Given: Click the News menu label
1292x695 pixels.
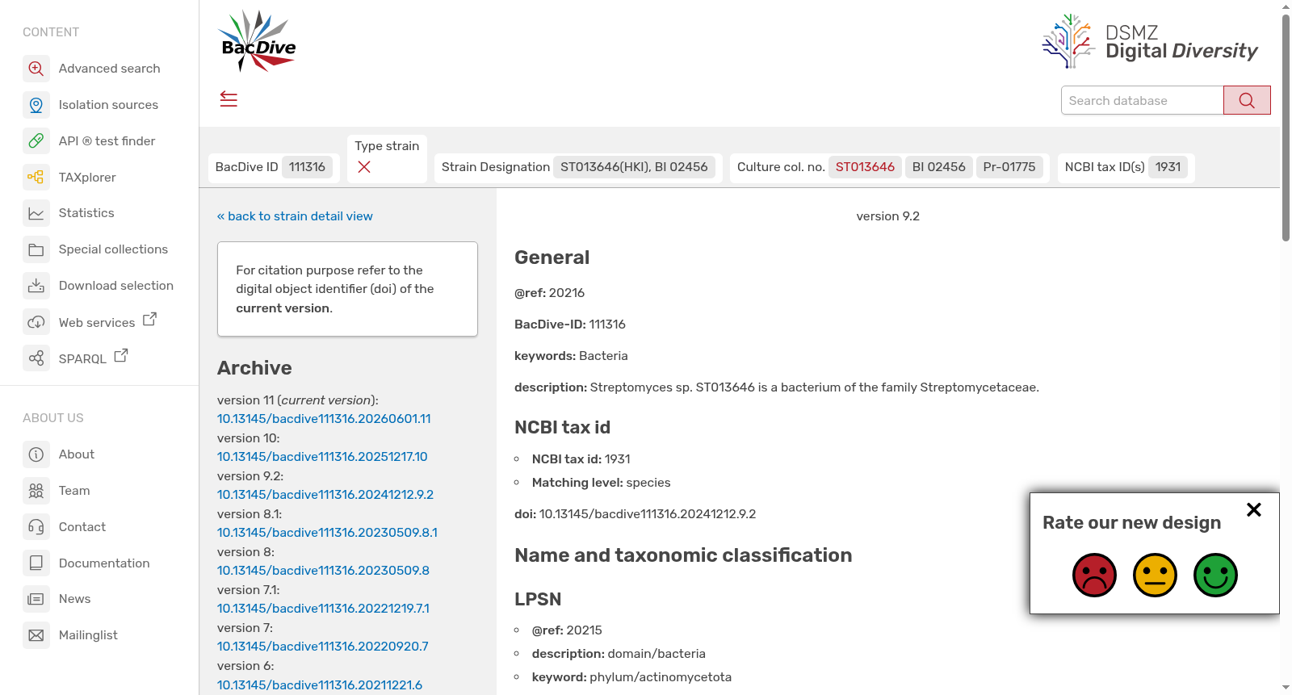Looking at the screenshot, I should (x=74, y=599).
